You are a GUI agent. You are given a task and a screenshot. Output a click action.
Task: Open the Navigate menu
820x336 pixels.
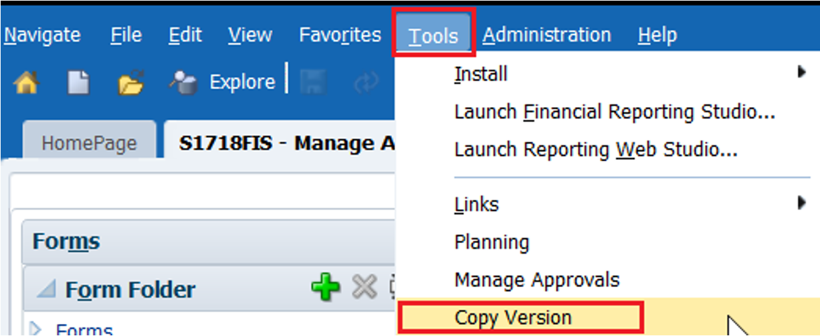coord(42,35)
